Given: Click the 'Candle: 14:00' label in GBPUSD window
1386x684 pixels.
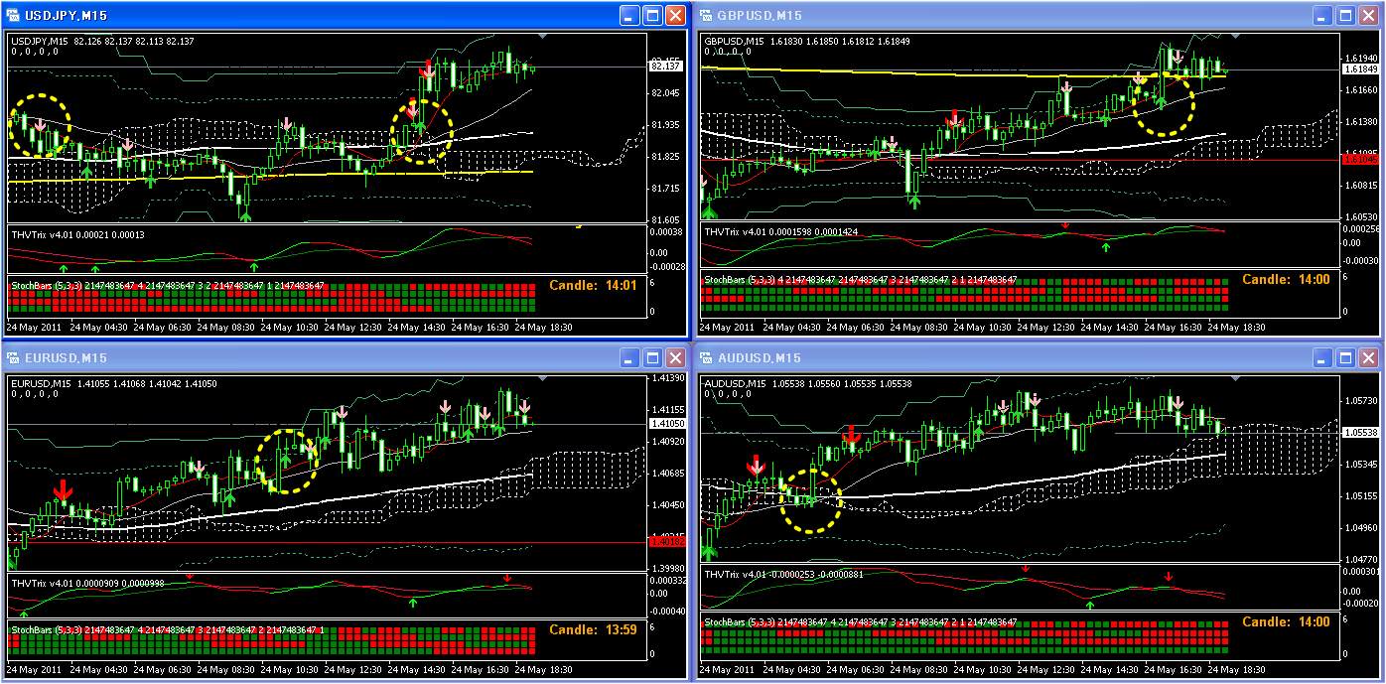Looking at the screenshot, I should coord(1286,280).
